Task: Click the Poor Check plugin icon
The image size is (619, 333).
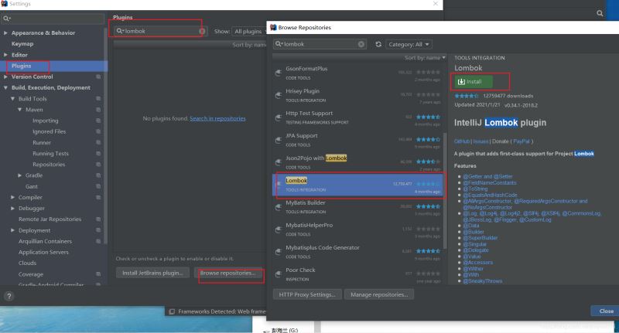Action: 279,274
